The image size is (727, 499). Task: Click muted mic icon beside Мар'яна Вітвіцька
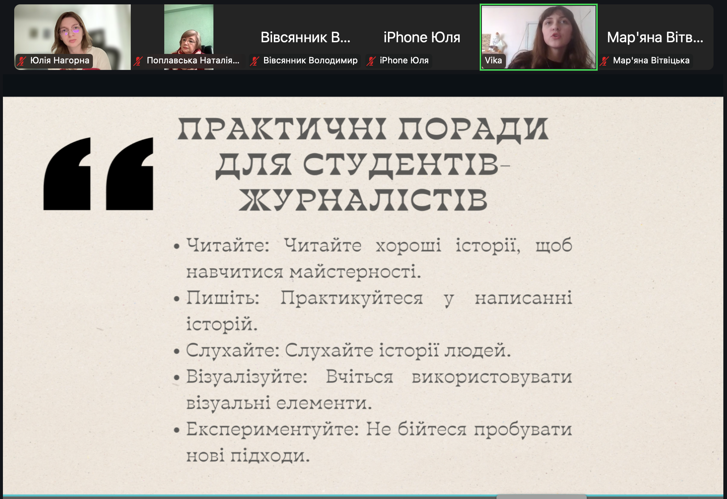coord(604,61)
